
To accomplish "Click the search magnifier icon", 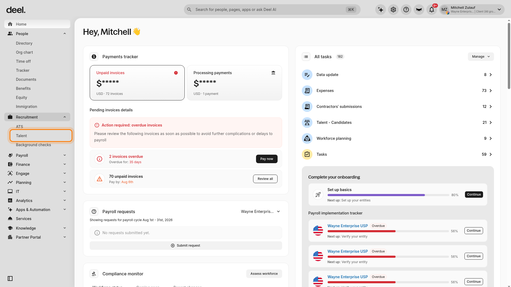I will [189, 10].
